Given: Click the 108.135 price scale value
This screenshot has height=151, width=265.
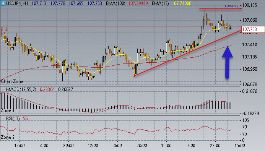Looking at the screenshot, I should (249, 5).
